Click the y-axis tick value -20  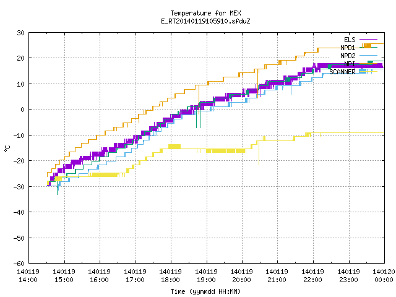(x=19, y=161)
